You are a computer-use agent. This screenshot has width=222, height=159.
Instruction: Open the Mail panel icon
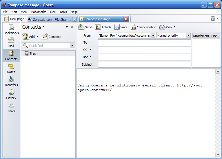(x=11, y=42)
